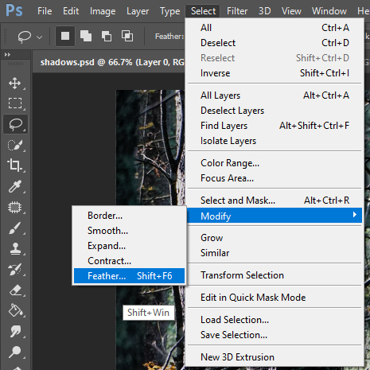
Task: Select the Eraser tool
Action: coord(15,290)
